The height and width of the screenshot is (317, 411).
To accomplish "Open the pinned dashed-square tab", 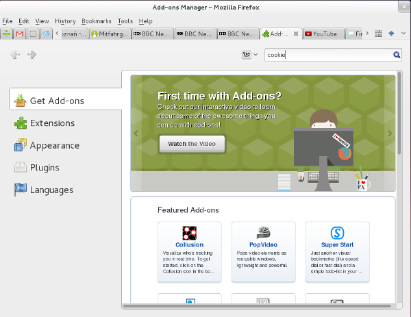I will point(33,34).
